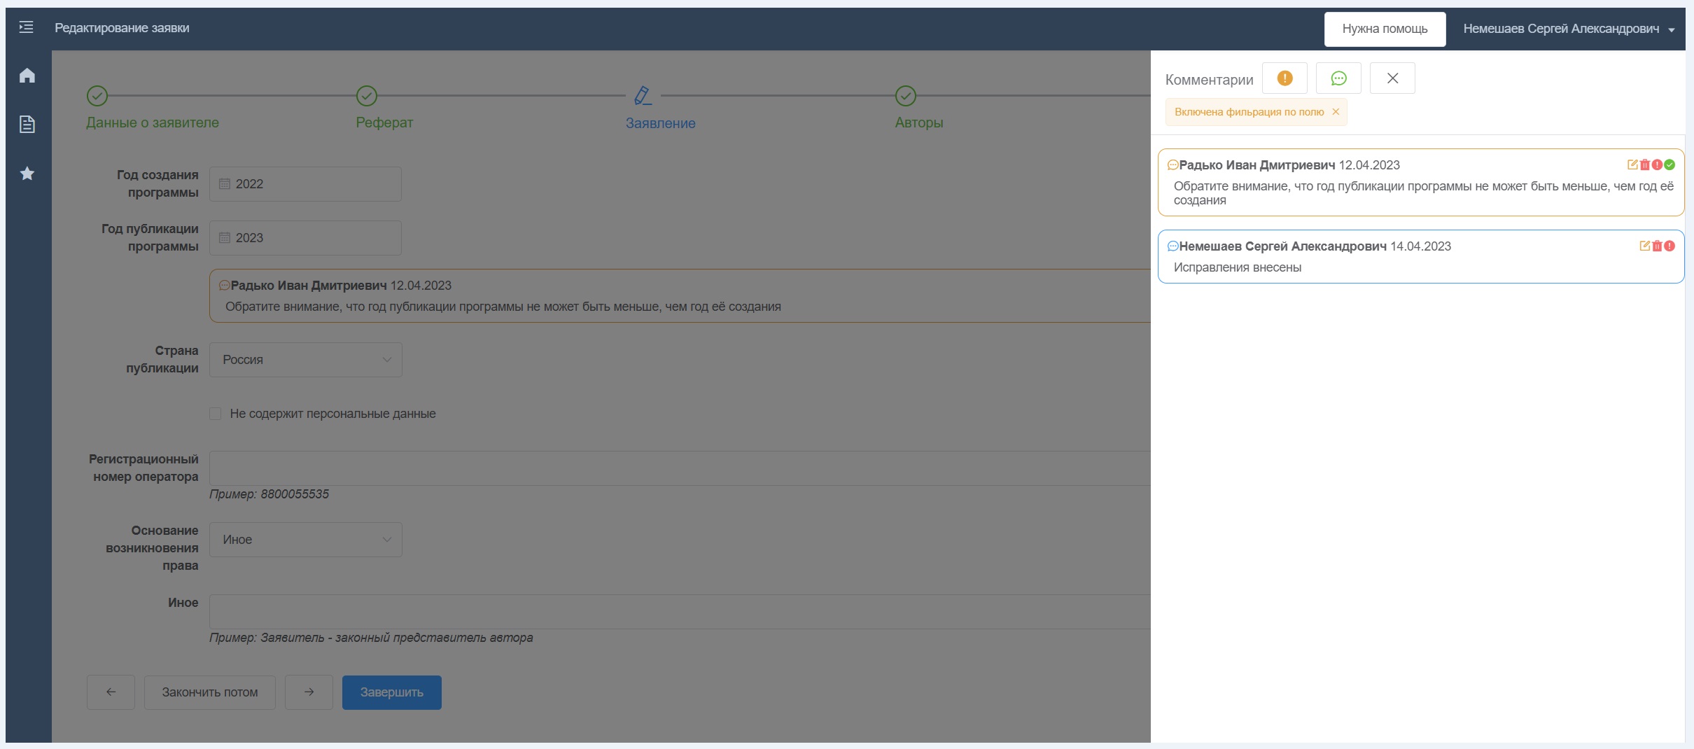Click the home icon in the sidebar

tap(27, 76)
